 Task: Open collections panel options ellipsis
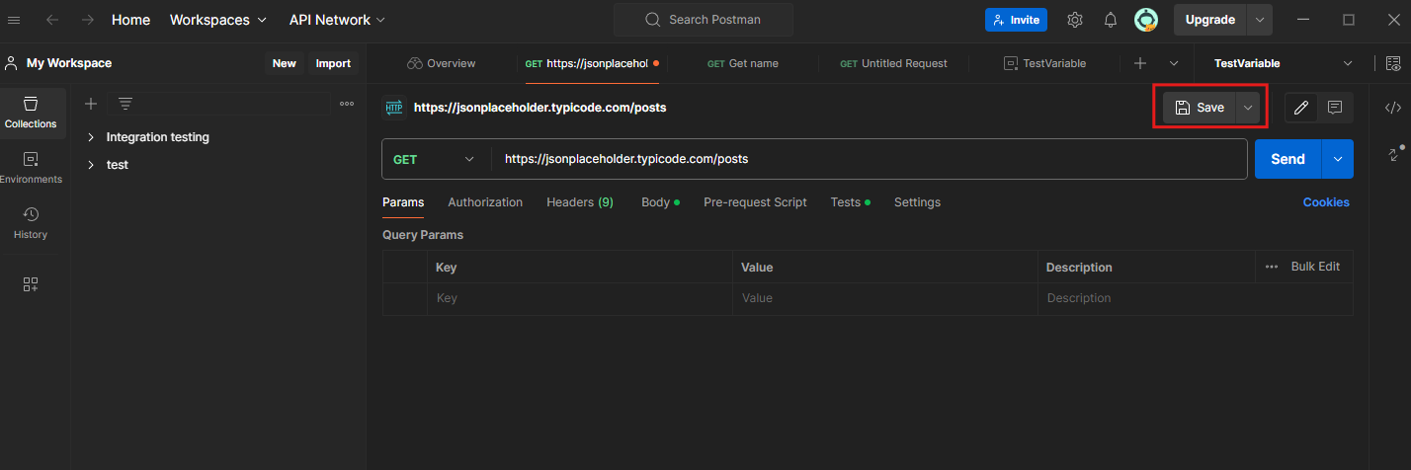(x=347, y=104)
